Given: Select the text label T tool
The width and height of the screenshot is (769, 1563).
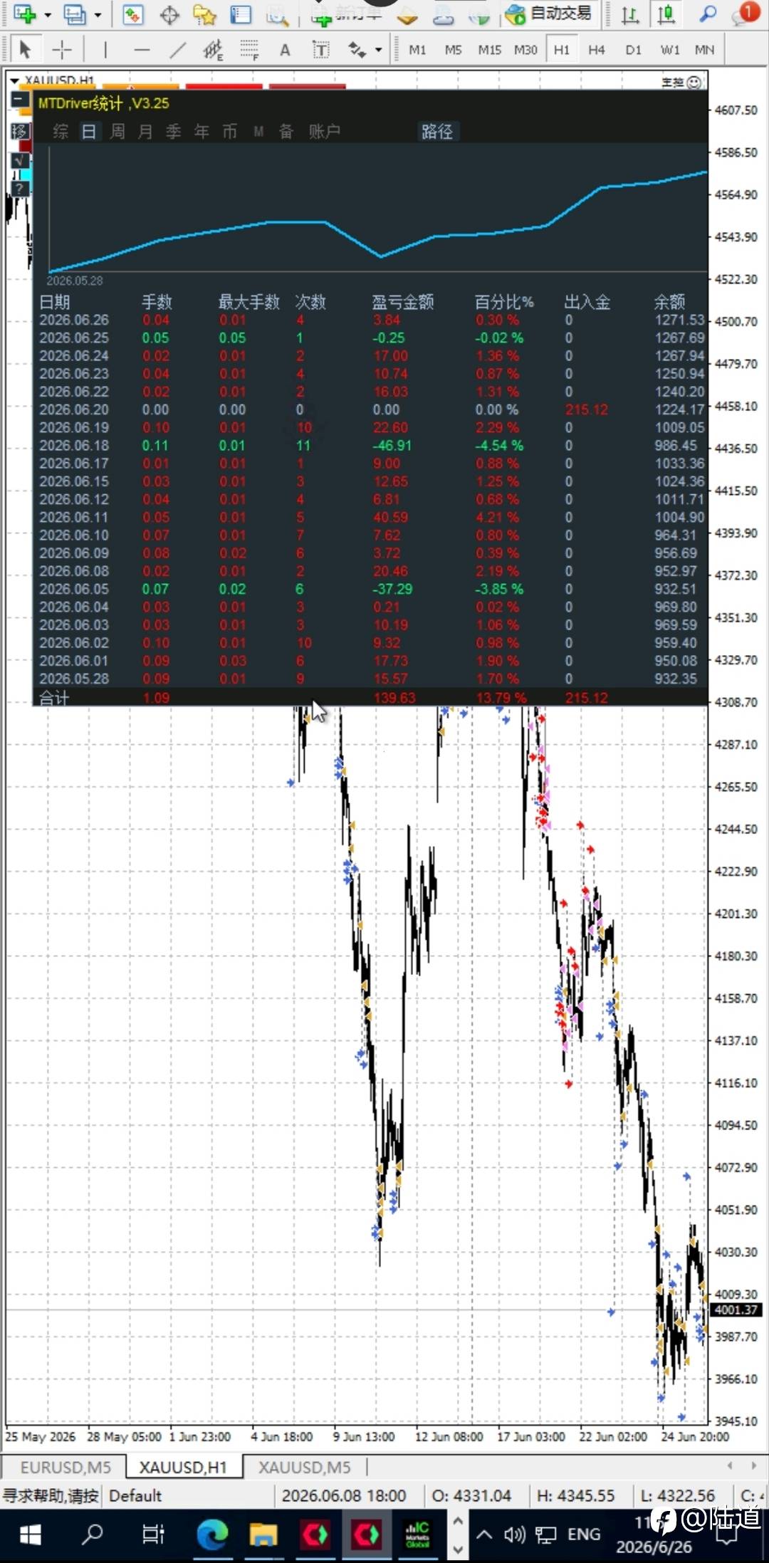Looking at the screenshot, I should pyautogui.click(x=321, y=50).
